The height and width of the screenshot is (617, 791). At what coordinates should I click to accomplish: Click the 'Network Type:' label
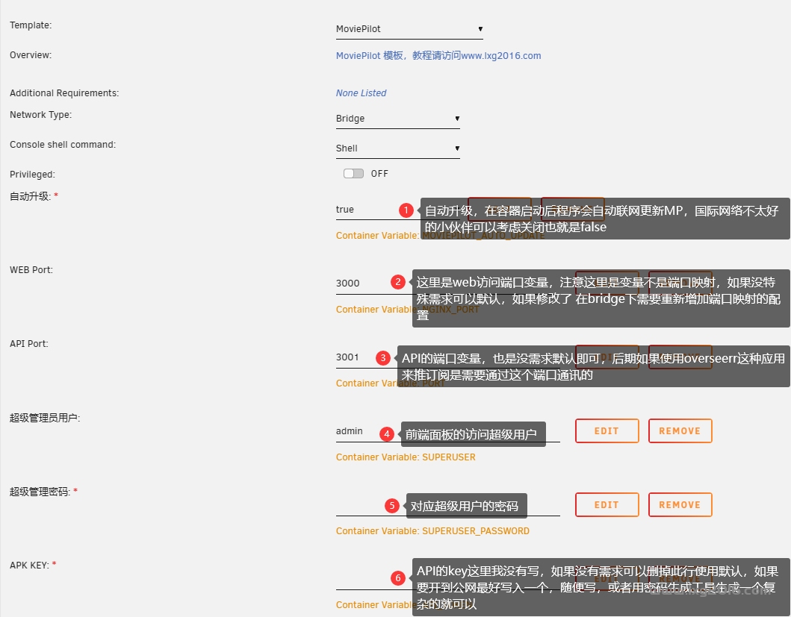(41, 115)
